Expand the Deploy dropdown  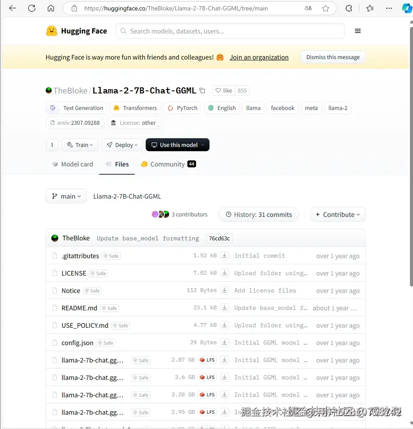click(x=122, y=145)
